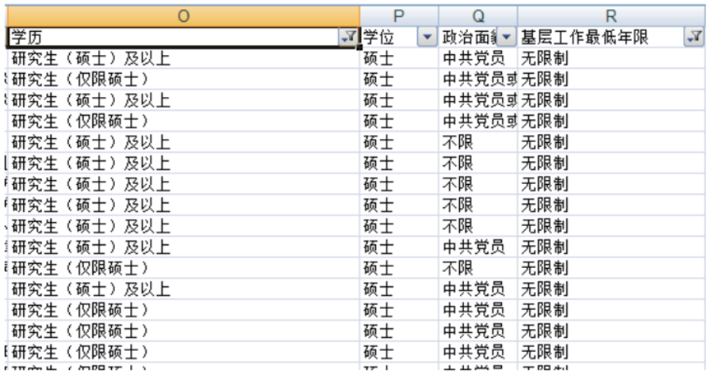Click the 学位 header cell text

coord(378,36)
